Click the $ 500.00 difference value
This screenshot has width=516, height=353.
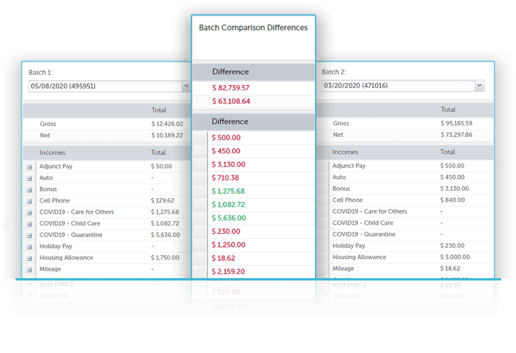226,137
